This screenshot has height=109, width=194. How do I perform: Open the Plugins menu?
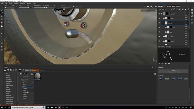pyautogui.click(x=29, y=4)
